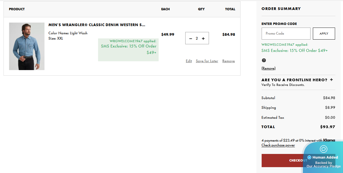Expand the Frontline Hero plus sign

coord(331,79)
